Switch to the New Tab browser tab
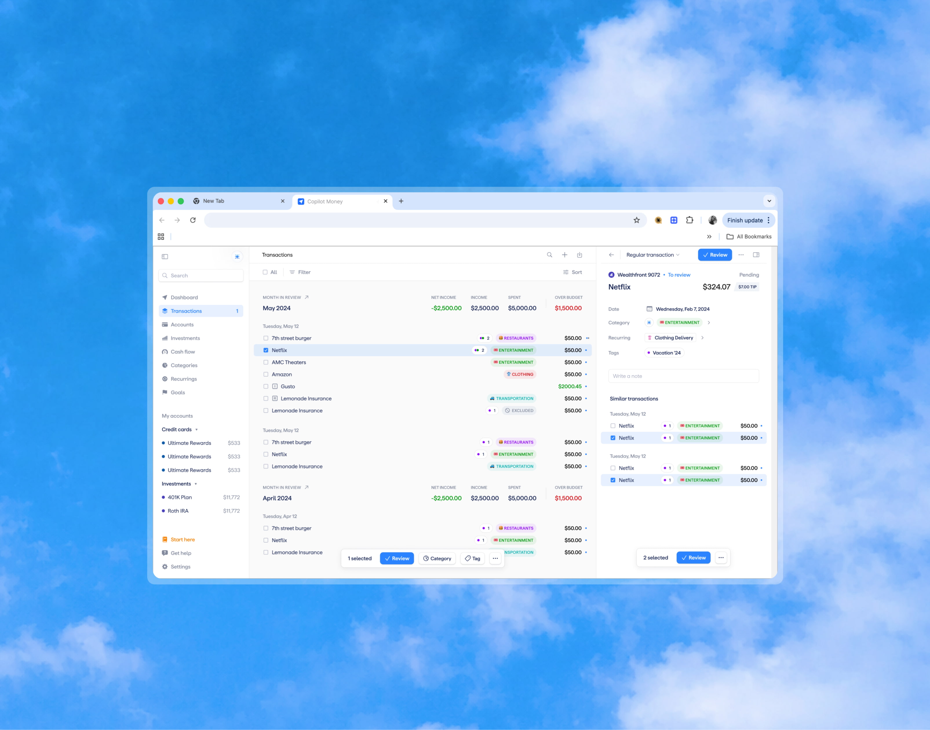The image size is (930, 730). [214, 201]
